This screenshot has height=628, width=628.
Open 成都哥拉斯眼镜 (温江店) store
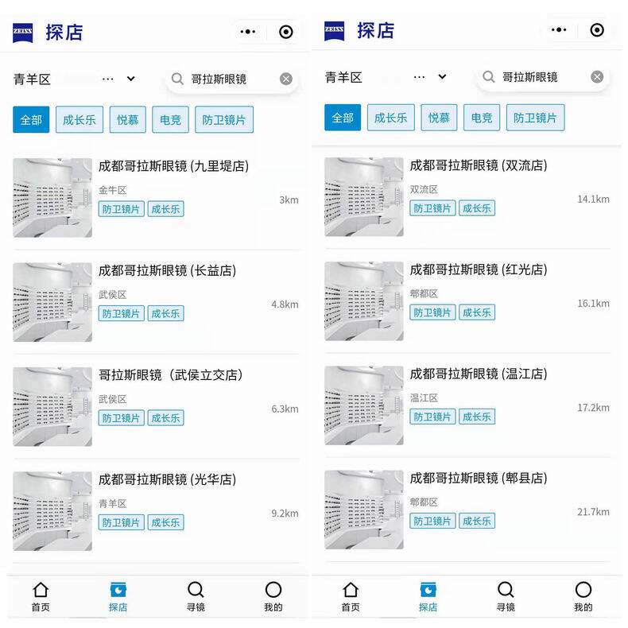point(479,374)
